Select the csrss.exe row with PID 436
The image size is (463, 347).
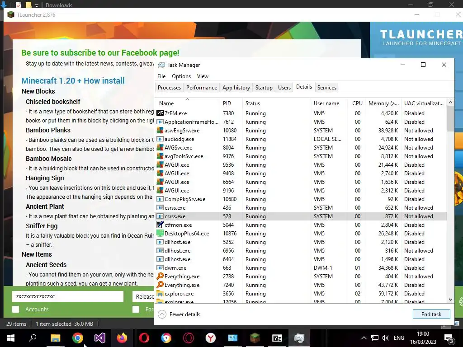click(301, 208)
